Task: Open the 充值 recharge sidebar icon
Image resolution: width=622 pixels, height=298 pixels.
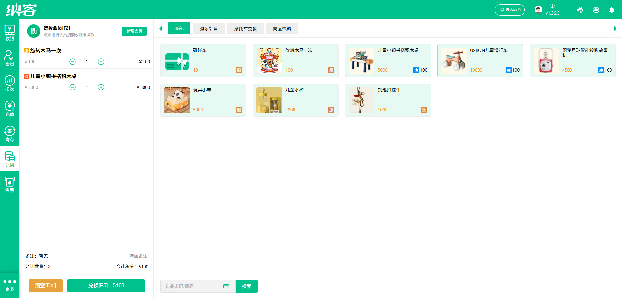Action: click(x=10, y=108)
